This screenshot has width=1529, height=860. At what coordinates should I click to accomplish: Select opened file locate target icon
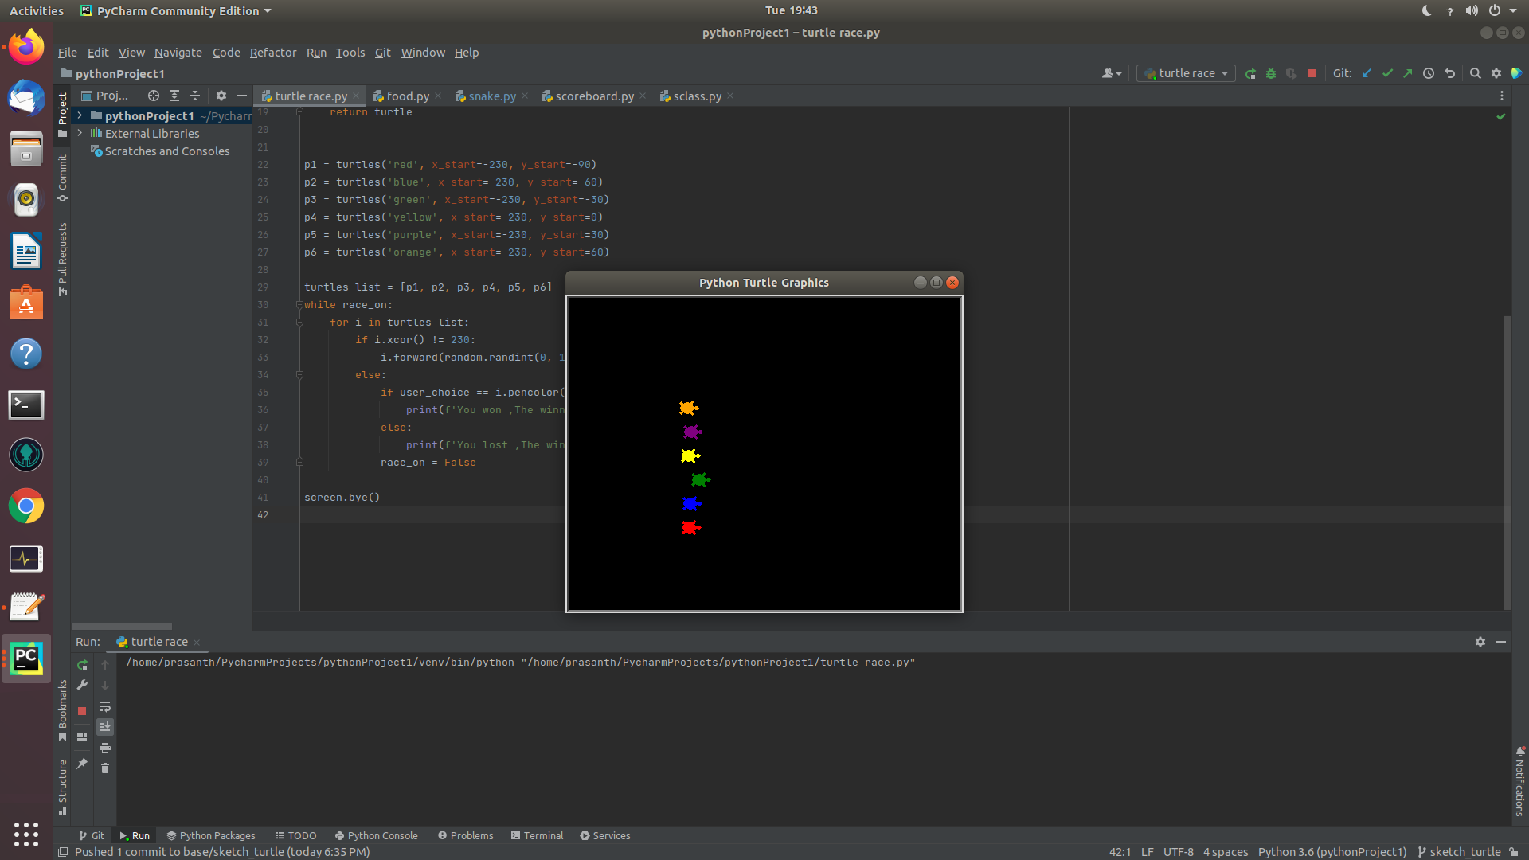tap(154, 96)
